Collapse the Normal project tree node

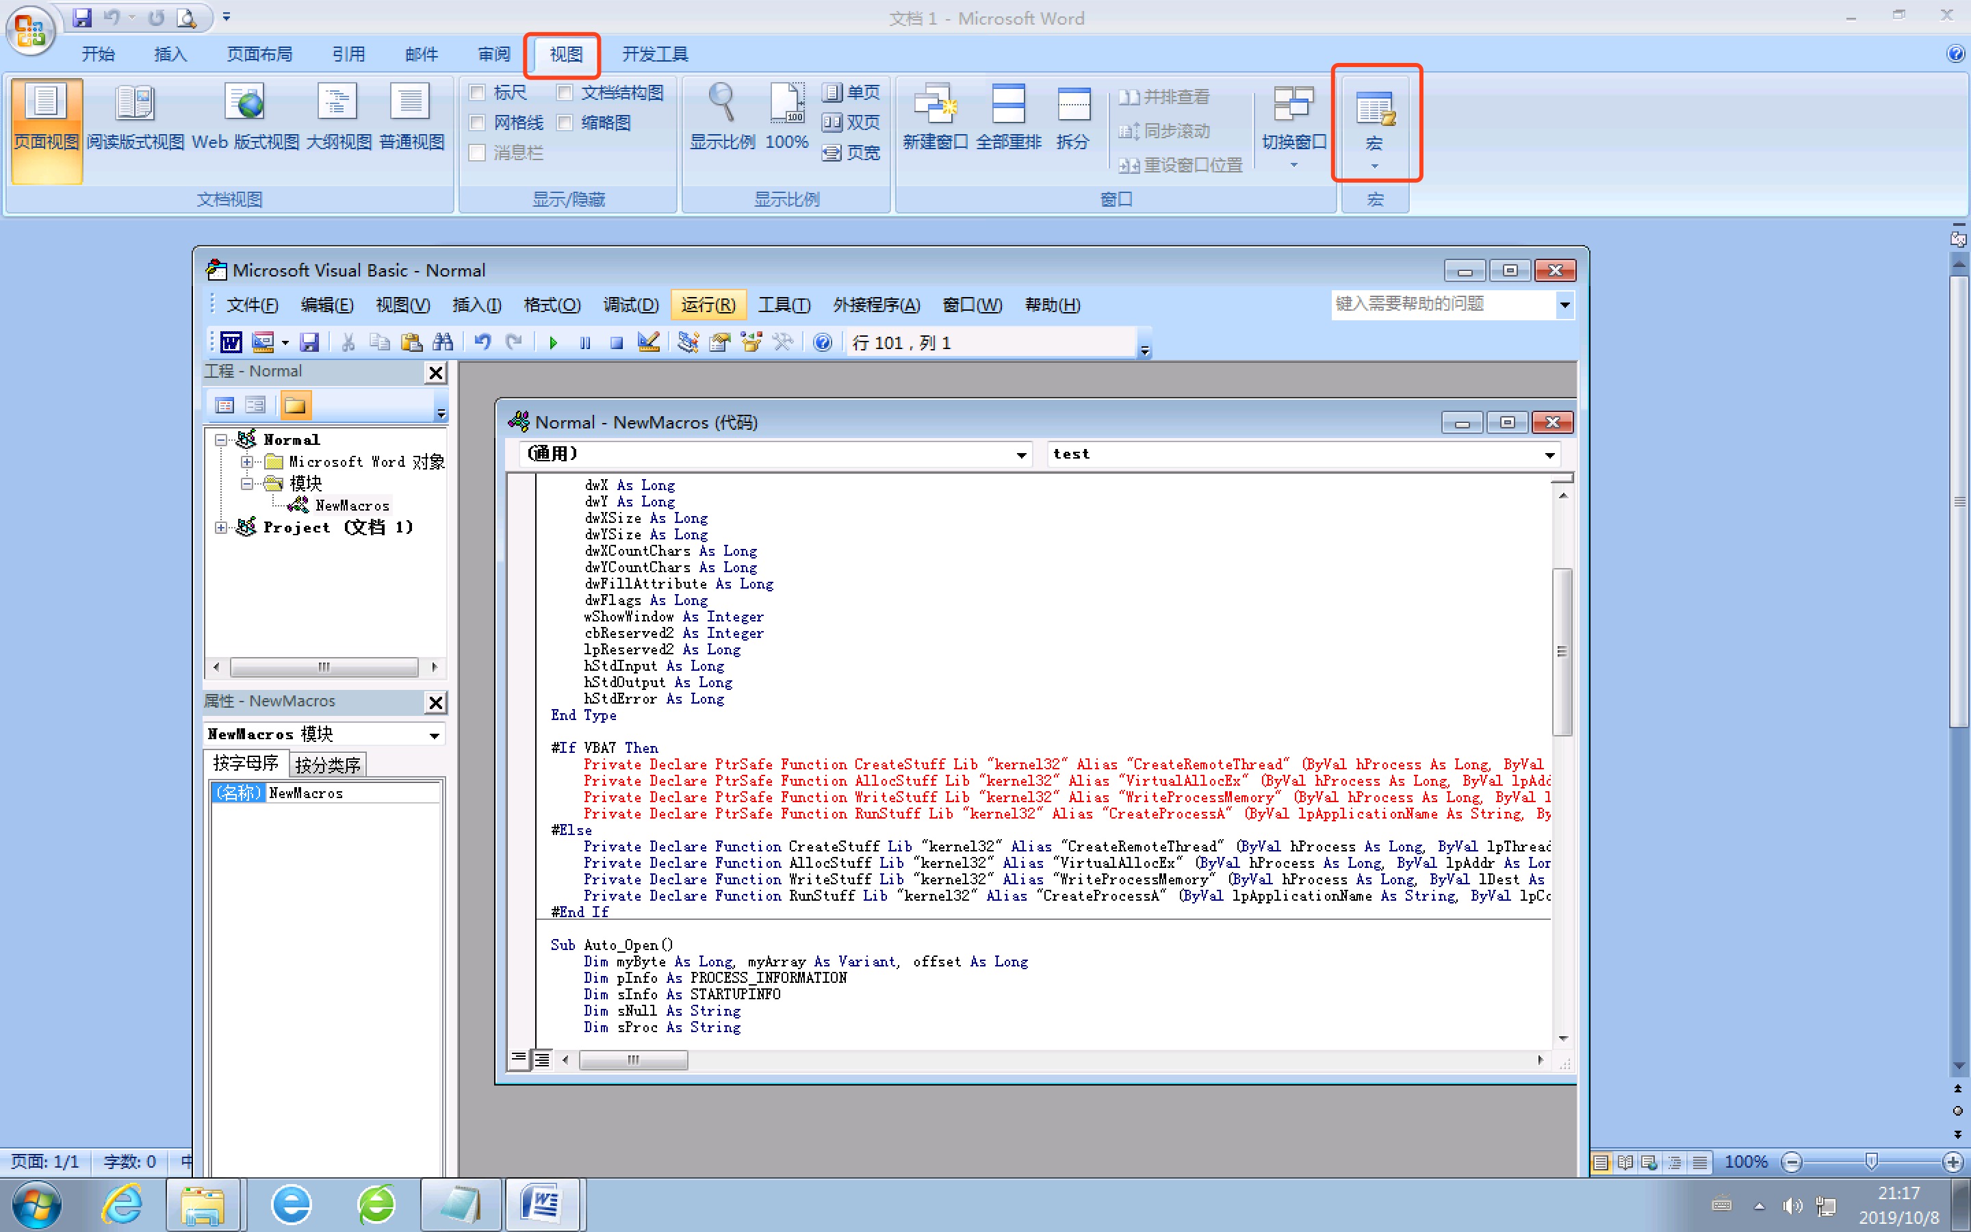(221, 440)
